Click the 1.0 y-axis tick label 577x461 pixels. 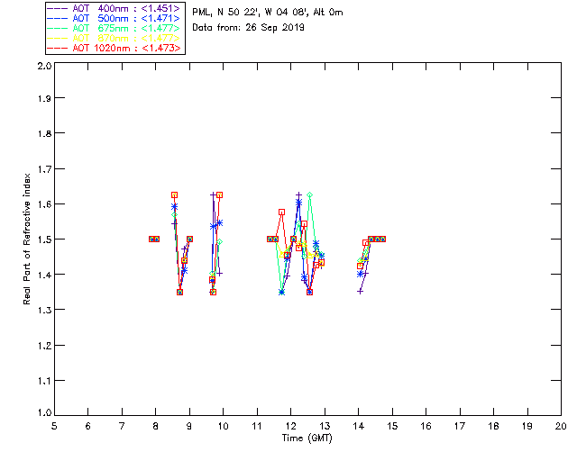click(x=44, y=413)
